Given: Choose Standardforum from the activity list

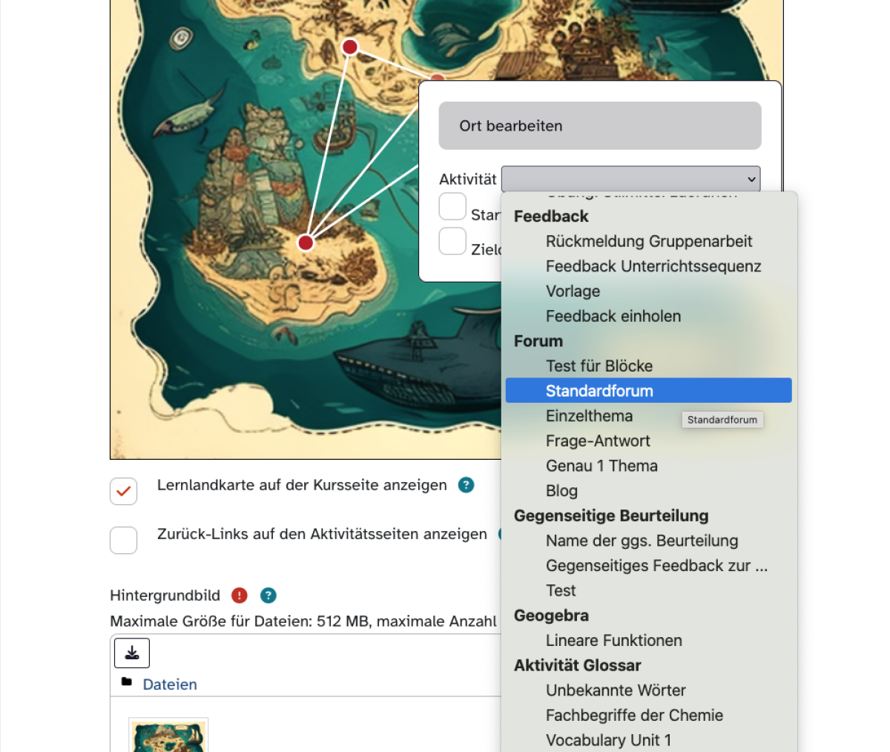Looking at the screenshot, I should (x=599, y=391).
